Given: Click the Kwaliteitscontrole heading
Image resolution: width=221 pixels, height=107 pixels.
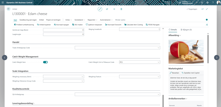Looking at the screenshot, I should [x=21, y=89].
